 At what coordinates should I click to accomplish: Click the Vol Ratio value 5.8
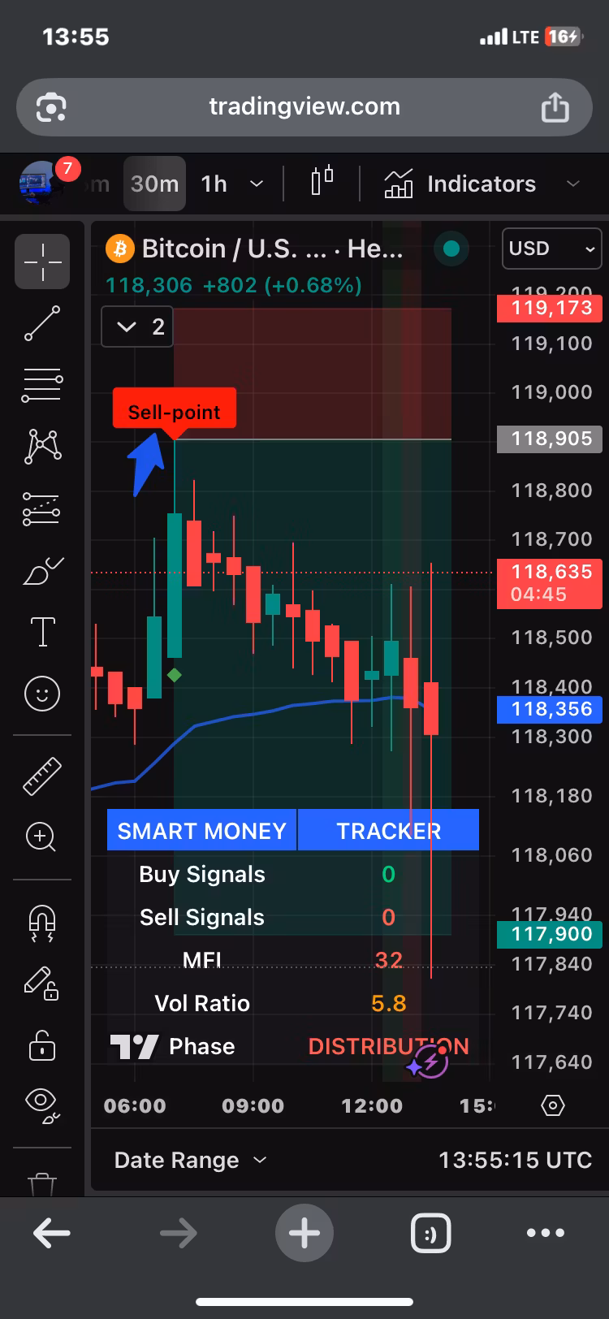pyautogui.click(x=388, y=1004)
